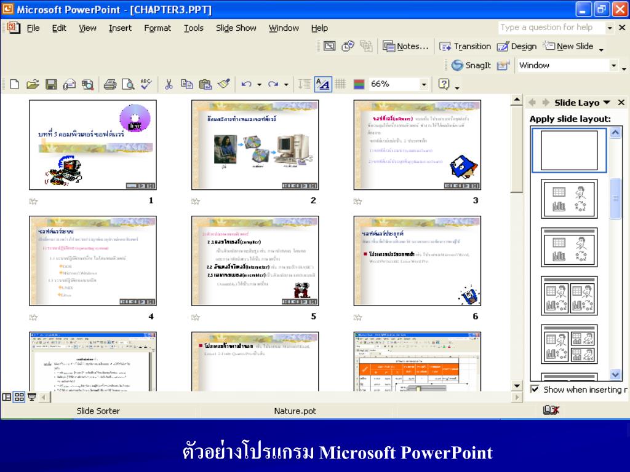This screenshot has width=630, height=472.
Task: Toggle the Show Formatting icon
Action: click(x=323, y=84)
